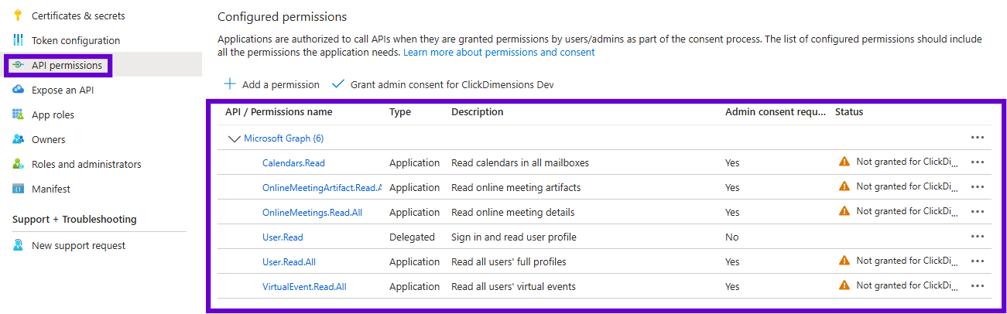Click the Configured permissions heading
Screen dimensions: 1007x314
(283, 16)
